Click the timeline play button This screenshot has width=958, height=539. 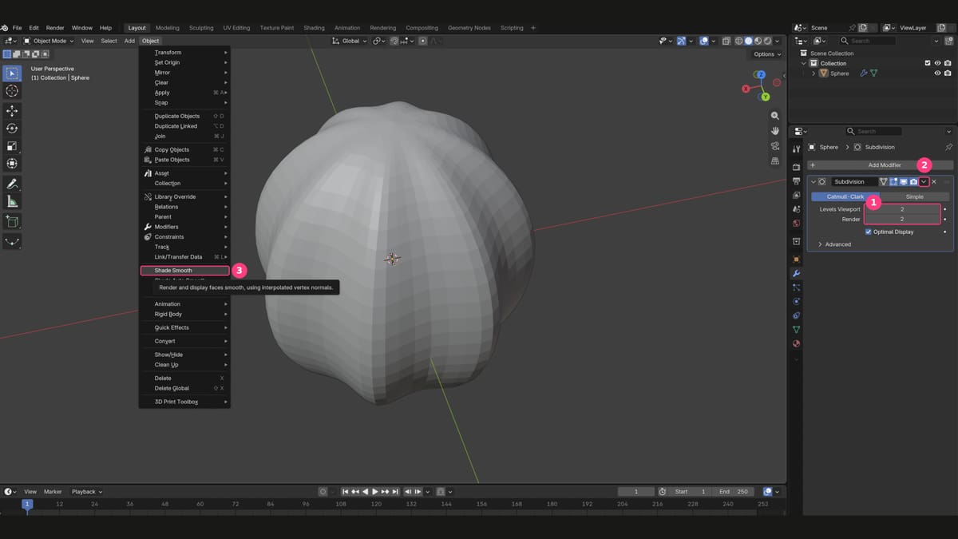375,492
